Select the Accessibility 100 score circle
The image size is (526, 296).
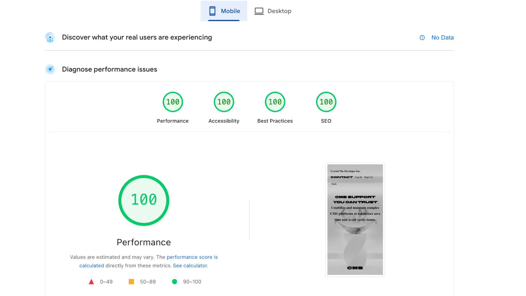pos(224,102)
